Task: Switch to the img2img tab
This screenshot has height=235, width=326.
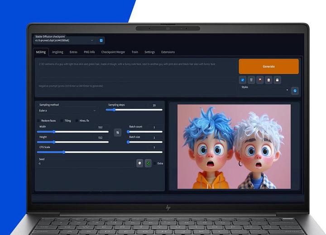Action: tap(58, 52)
